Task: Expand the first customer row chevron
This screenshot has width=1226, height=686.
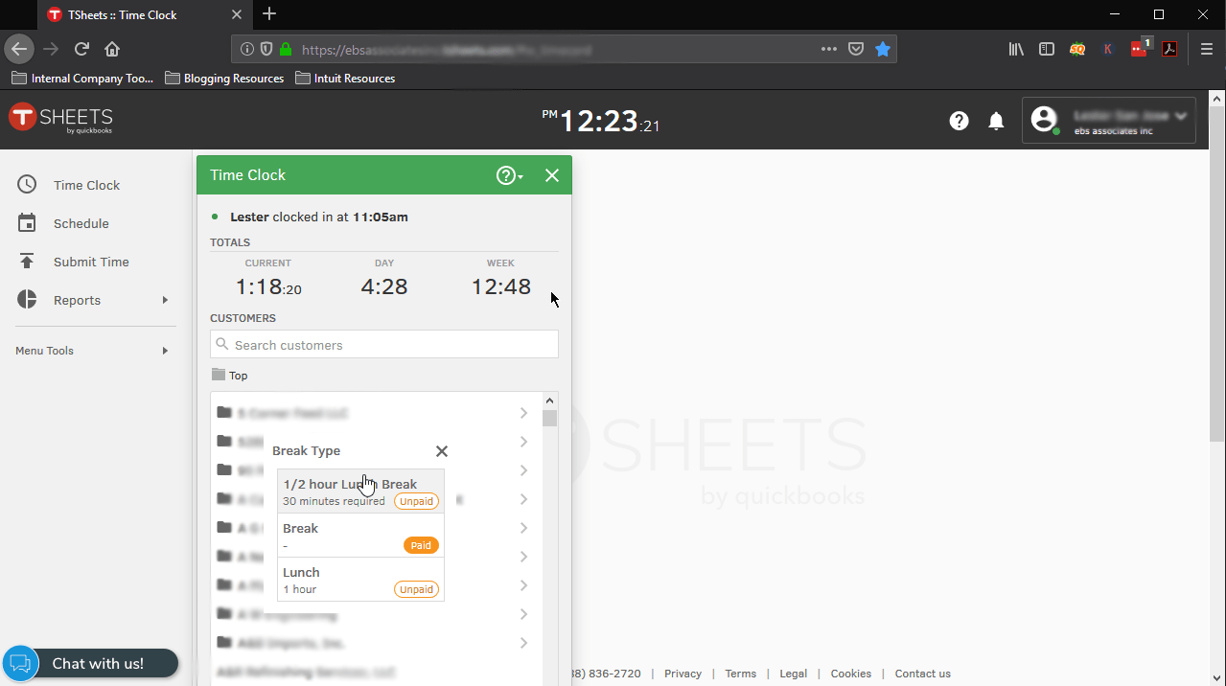Action: (523, 413)
